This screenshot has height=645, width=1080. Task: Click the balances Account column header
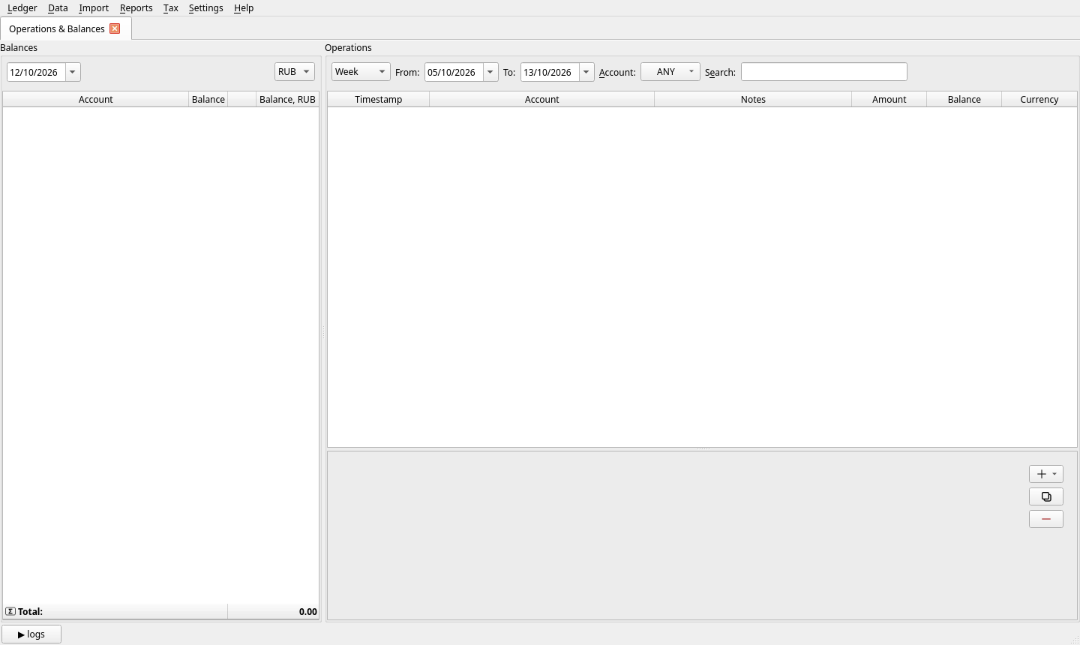click(96, 99)
